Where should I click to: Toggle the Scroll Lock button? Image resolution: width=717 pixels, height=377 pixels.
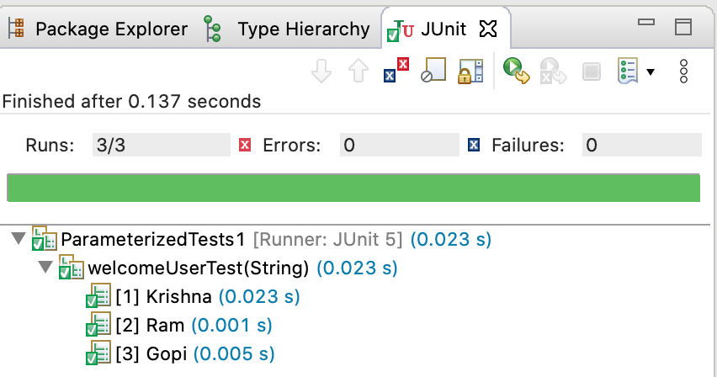click(469, 72)
